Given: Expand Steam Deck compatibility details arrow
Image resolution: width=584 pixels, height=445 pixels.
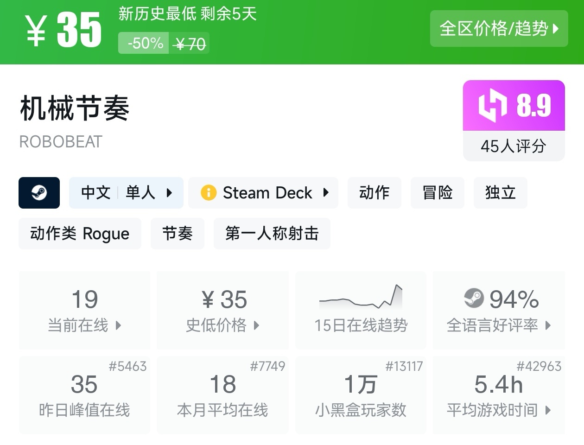Looking at the screenshot, I should [326, 193].
